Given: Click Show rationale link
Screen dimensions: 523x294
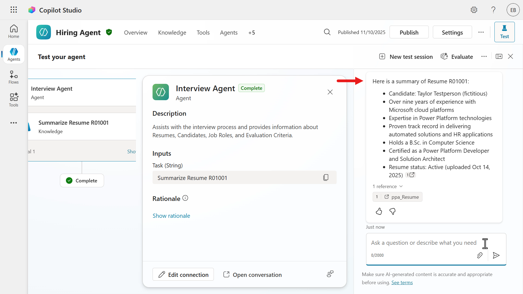Looking at the screenshot, I should [171, 216].
